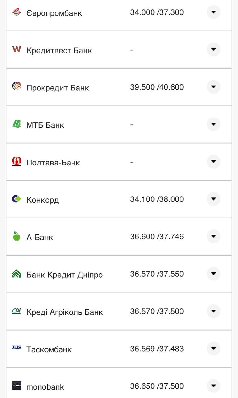This screenshot has width=238, height=398.
Task: Expand details for Кредитвест Банк
Action: point(213,49)
